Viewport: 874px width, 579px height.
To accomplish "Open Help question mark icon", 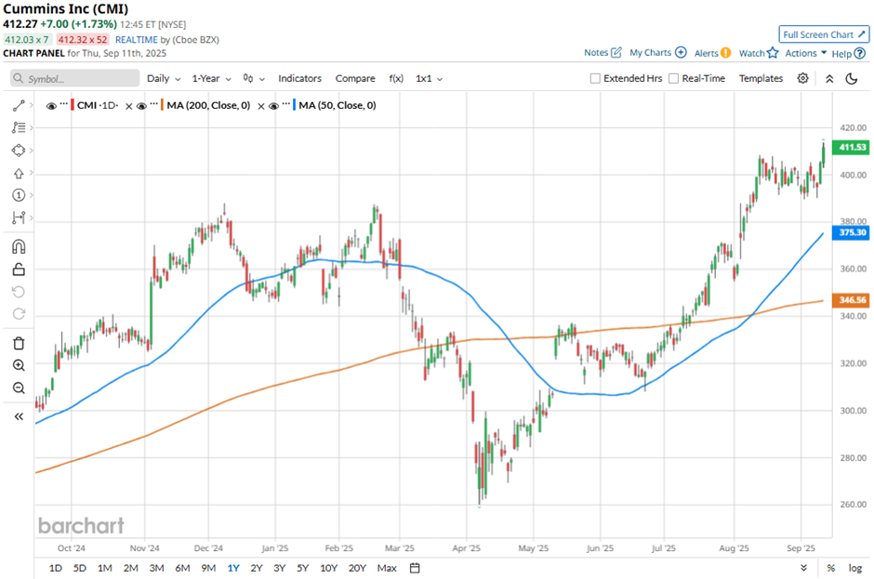I will coord(860,54).
